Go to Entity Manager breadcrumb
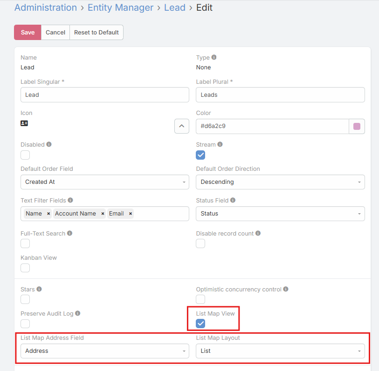This screenshot has height=371, width=379. (x=120, y=7)
